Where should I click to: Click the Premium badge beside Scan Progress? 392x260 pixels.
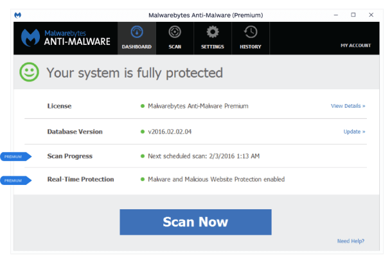[x=16, y=157]
